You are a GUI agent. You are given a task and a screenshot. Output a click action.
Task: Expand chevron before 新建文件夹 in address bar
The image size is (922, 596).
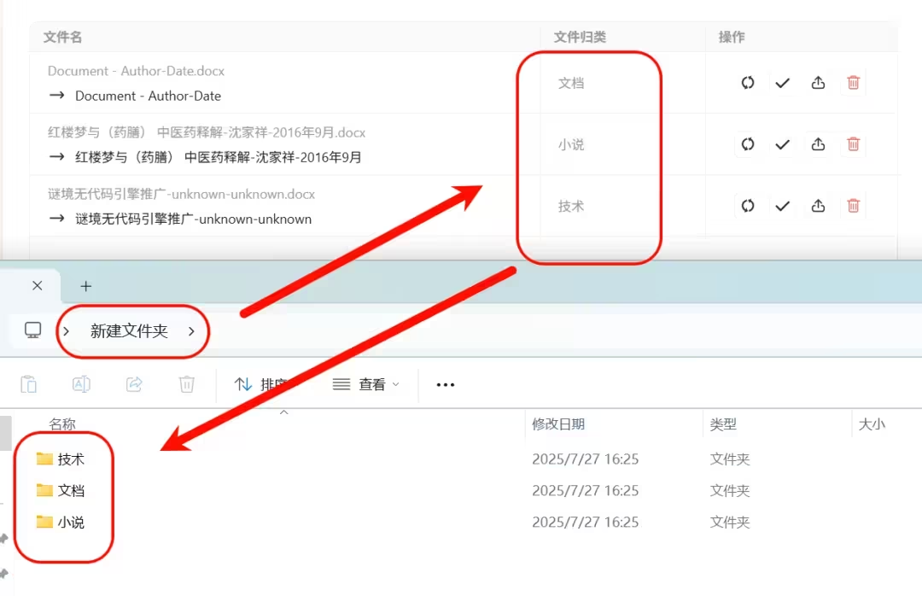(x=66, y=331)
